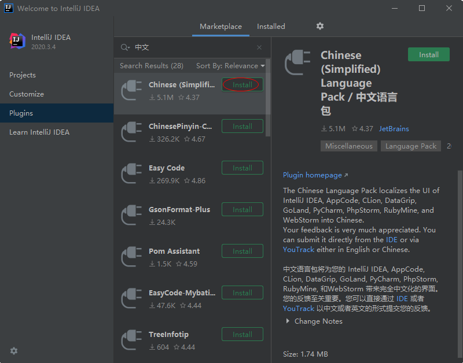Install the Pom Assistant plugin

[x=242, y=251]
